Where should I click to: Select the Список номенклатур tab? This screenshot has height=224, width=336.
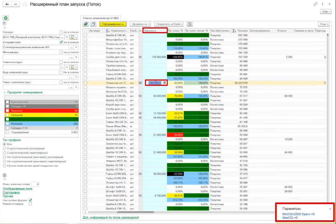click(101, 18)
